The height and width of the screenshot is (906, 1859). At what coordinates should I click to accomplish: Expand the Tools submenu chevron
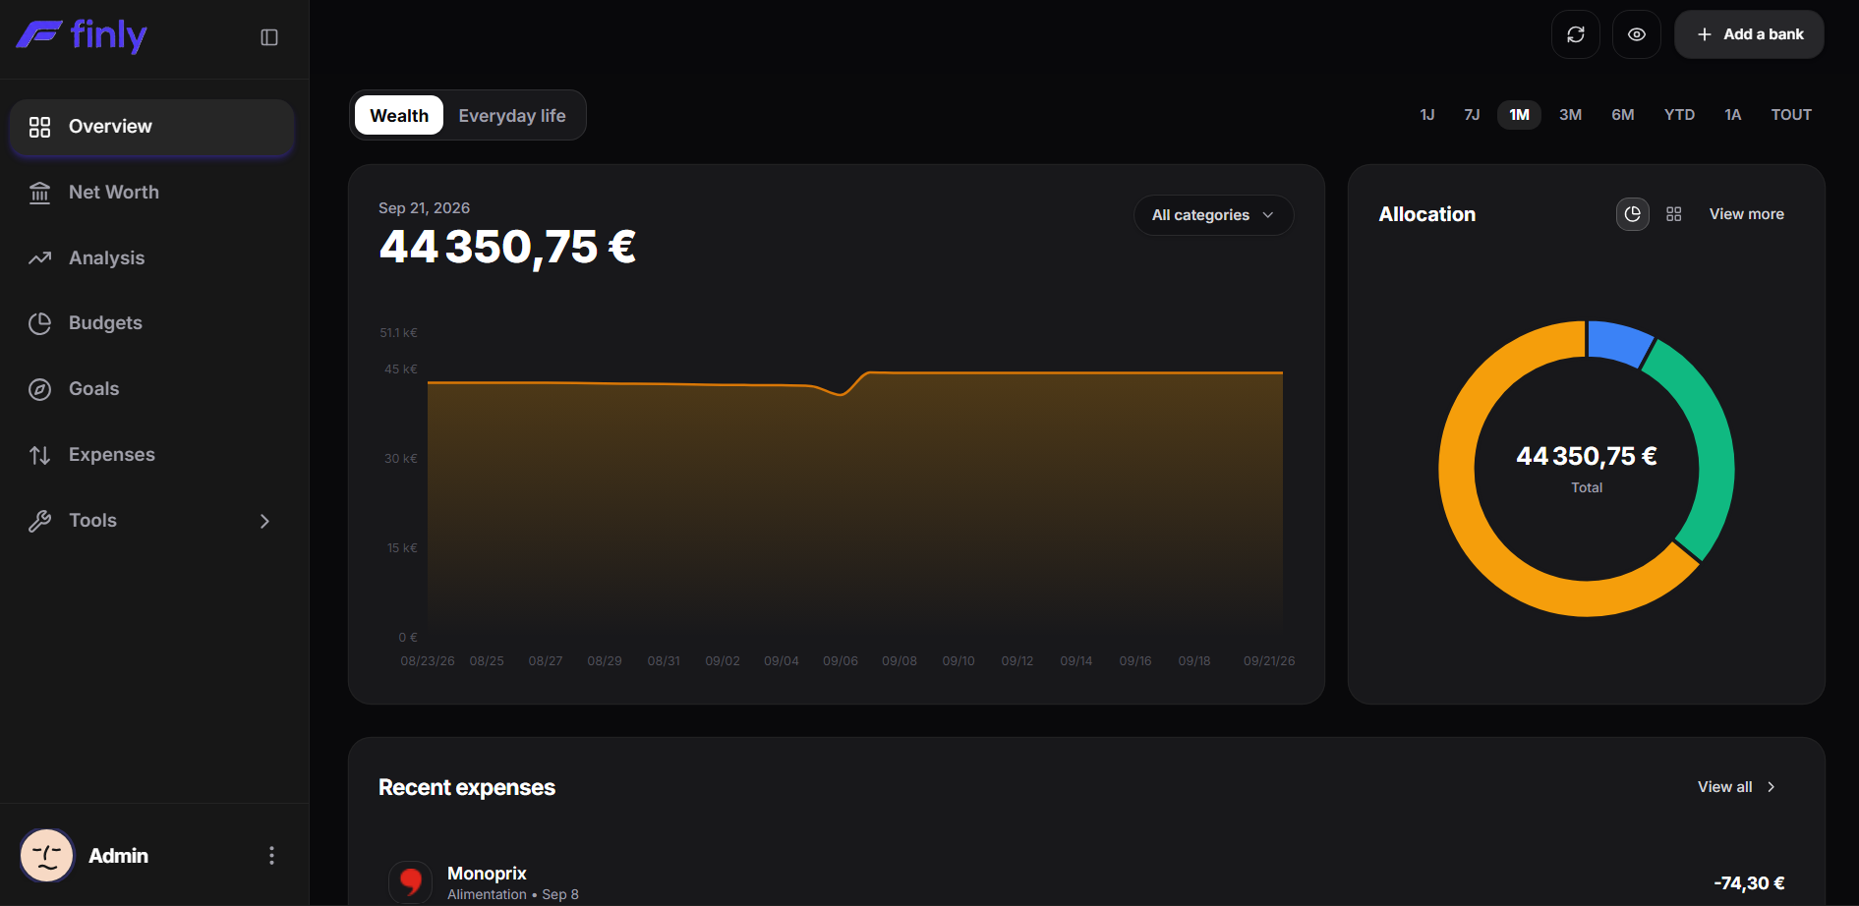[x=264, y=521]
